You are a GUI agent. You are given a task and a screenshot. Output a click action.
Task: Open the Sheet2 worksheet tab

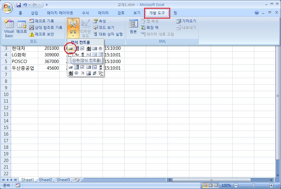(x=45, y=180)
